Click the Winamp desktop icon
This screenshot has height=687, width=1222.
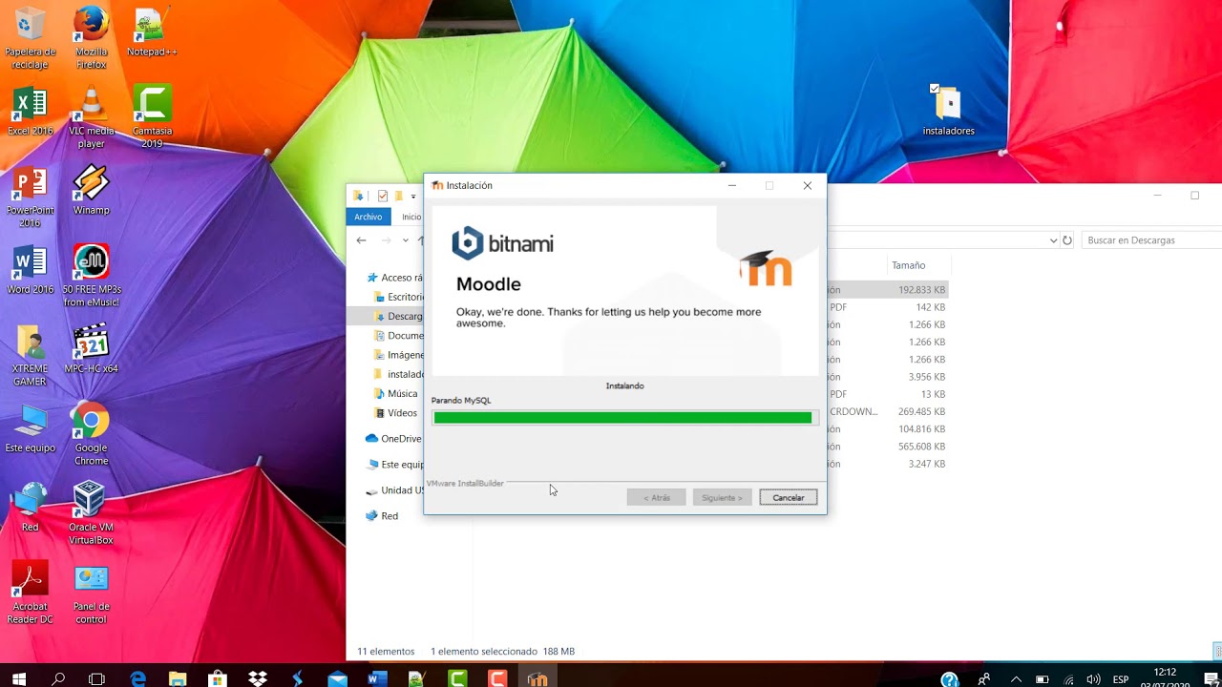pyautogui.click(x=92, y=191)
